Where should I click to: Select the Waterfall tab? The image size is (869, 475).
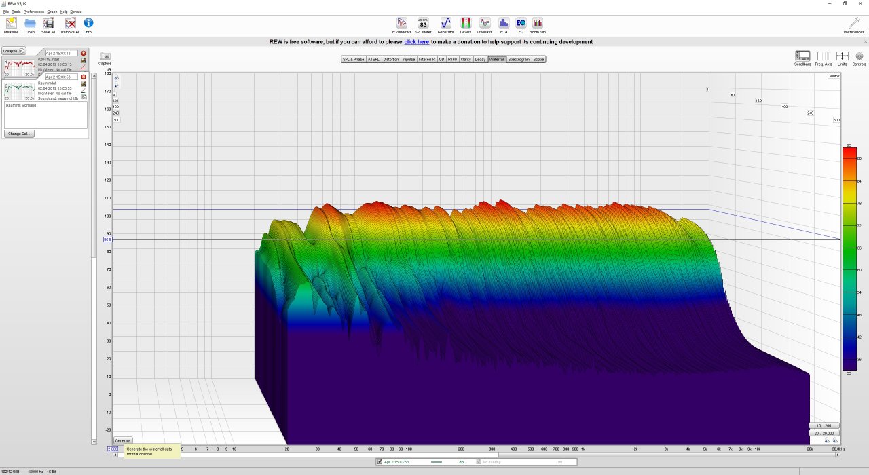(x=497, y=59)
